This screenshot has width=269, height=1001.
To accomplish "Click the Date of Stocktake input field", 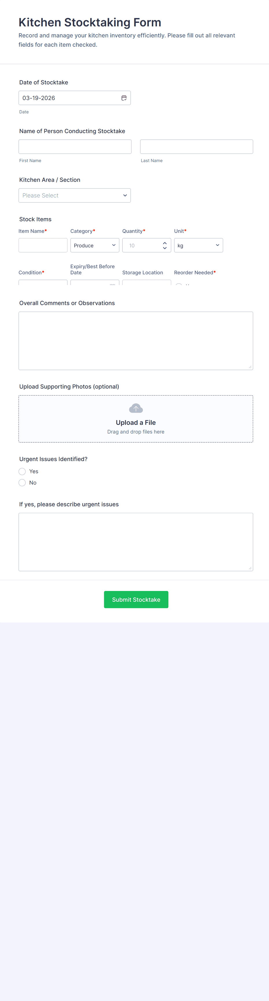I will pyautogui.click(x=70, y=98).
